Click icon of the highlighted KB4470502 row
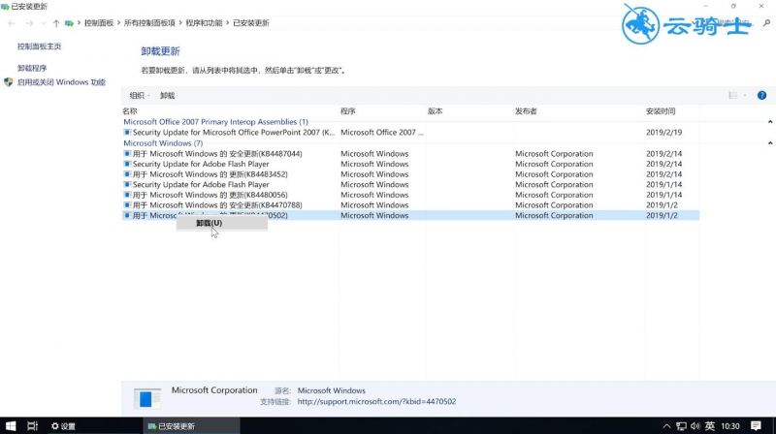Image resolution: width=776 pixels, height=434 pixels. pyautogui.click(x=127, y=215)
